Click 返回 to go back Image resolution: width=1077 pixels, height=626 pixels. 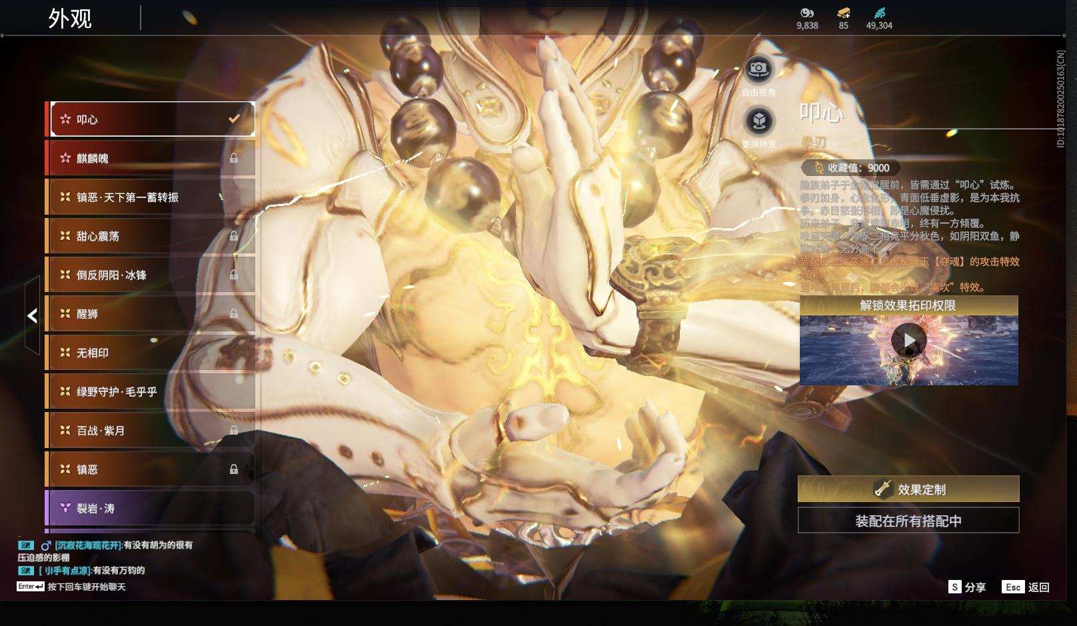click(1039, 587)
